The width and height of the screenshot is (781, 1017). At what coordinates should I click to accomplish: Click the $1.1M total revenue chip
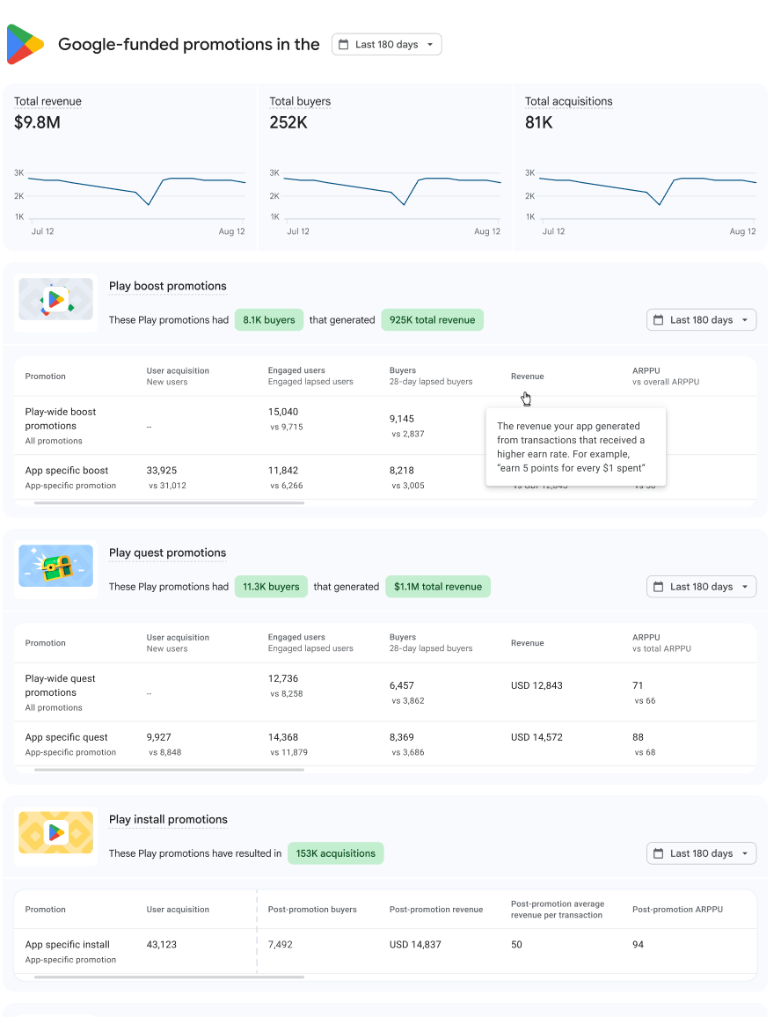pos(438,587)
